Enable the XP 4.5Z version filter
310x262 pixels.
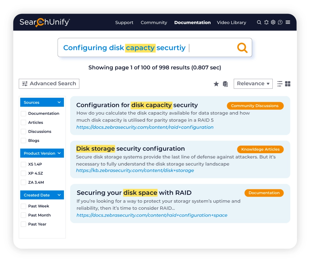click(24, 173)
